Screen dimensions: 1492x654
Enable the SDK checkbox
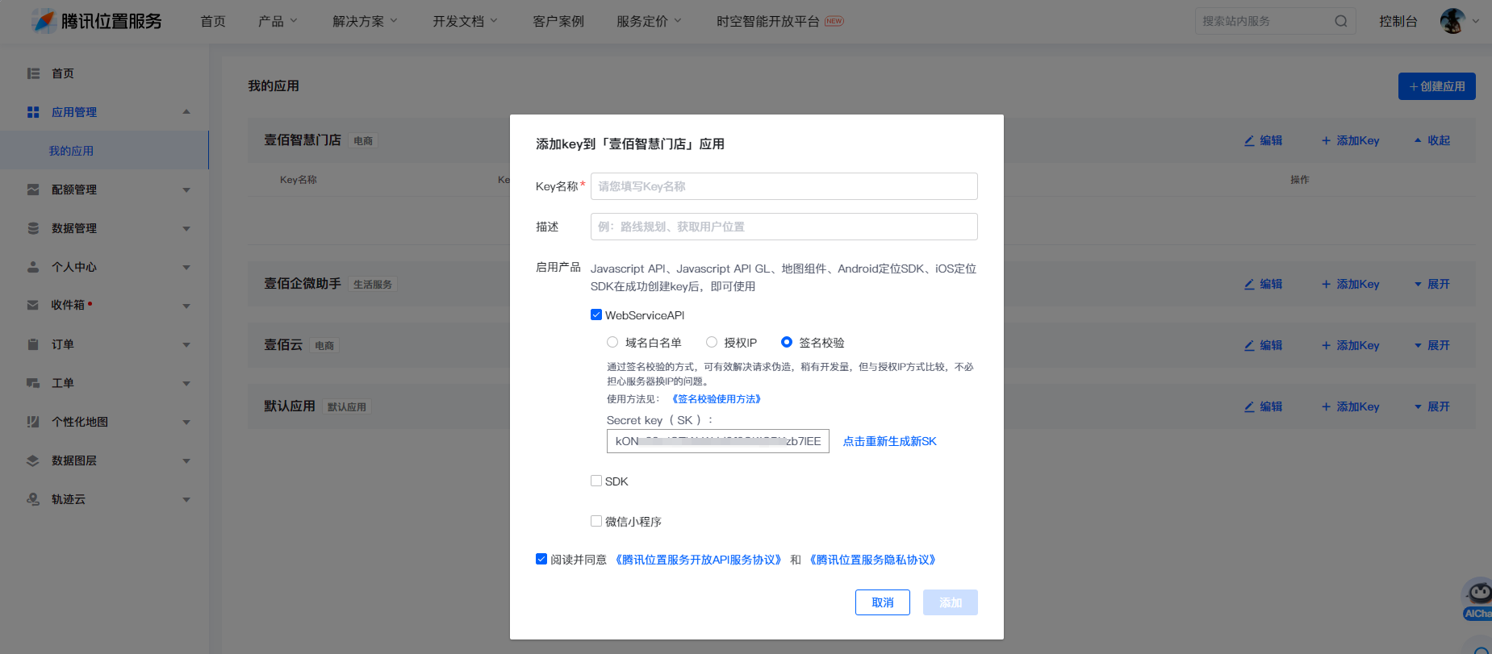pyautogui.click(x=596, y=481)
